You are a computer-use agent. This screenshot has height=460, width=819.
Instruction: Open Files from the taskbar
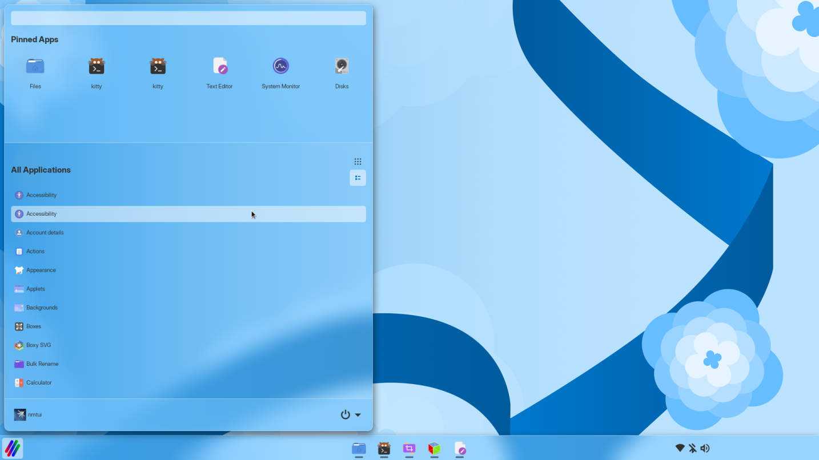click(359, 449)
